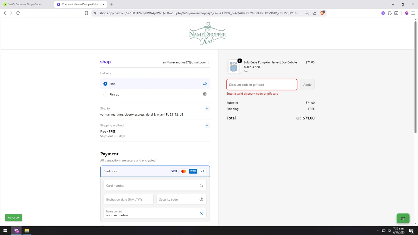Image resolution: width=418 pixels, height=235 pixels.
Task: Open the Leo AI icon near menu
Action: pyautogui.click(x=407, y=13)
